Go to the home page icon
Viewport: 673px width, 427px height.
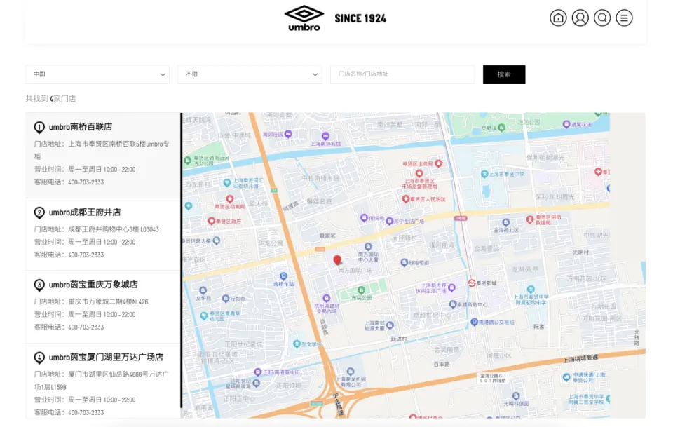[558, 18]
